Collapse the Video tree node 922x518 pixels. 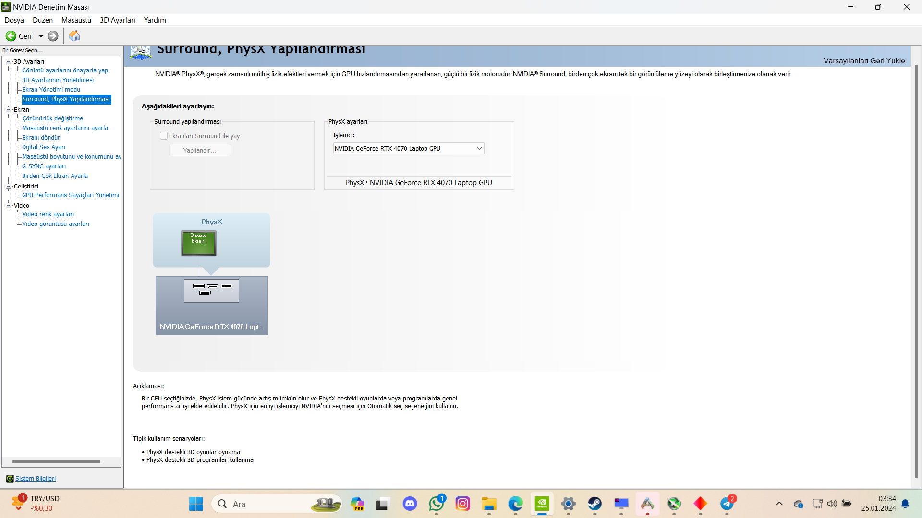point(8,205)
